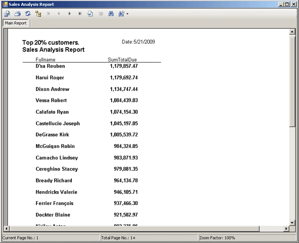Screen dimensions: 299x243
Task: Minimize the Sales Analysis Report window
Action: click(x=281, y=4)
